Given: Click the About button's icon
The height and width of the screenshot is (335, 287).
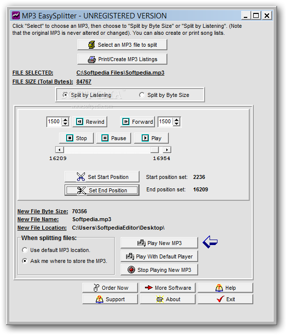Looking at the screenshot, I should pos(160,299).
